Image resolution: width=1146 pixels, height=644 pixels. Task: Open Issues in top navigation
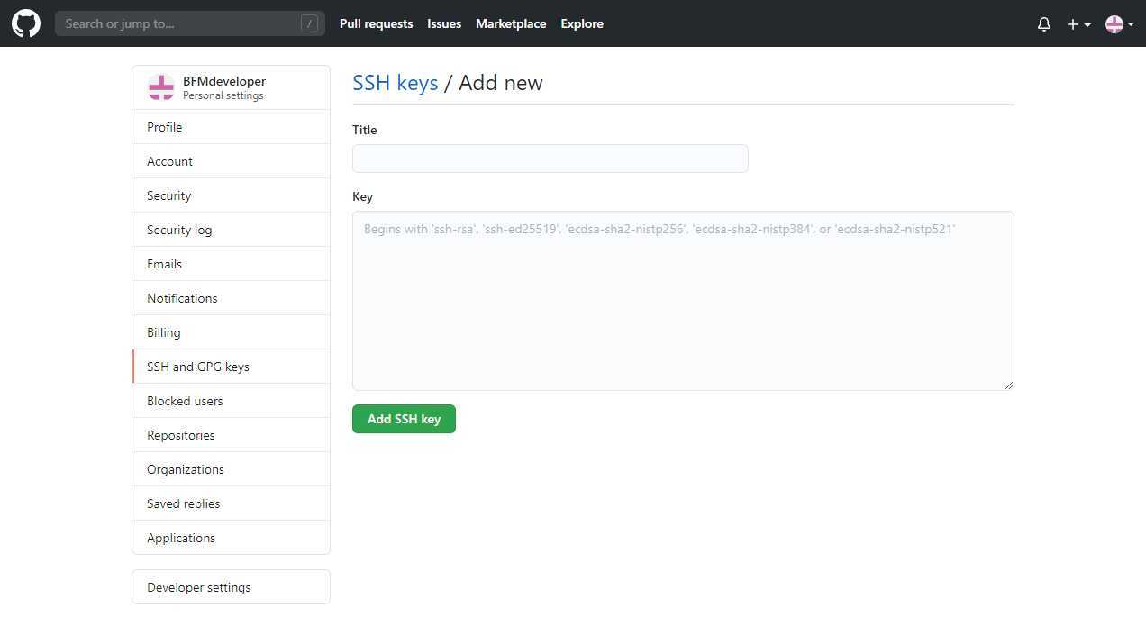pos(444,23)
